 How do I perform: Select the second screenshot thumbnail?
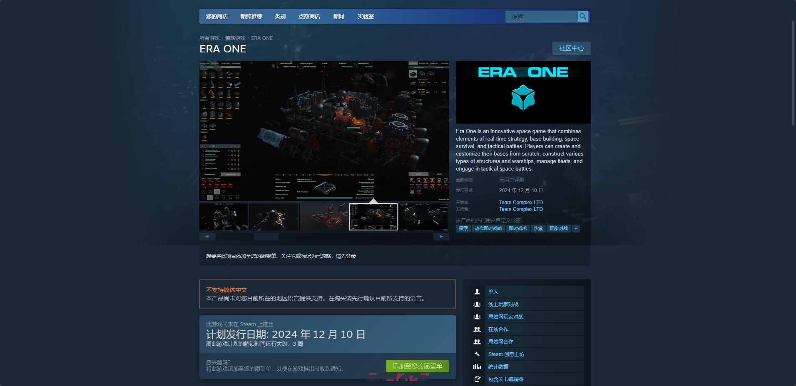click(274, 217)
